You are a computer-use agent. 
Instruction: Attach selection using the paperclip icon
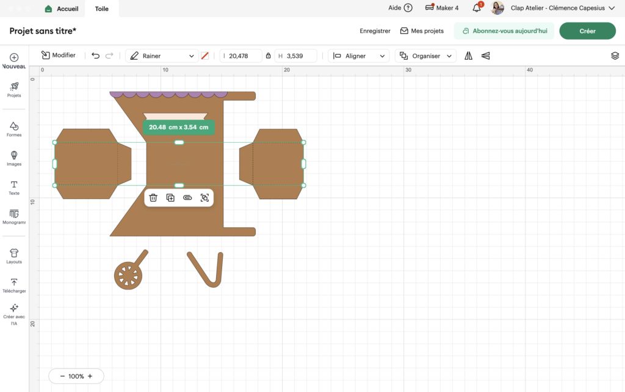pos(187,198)
